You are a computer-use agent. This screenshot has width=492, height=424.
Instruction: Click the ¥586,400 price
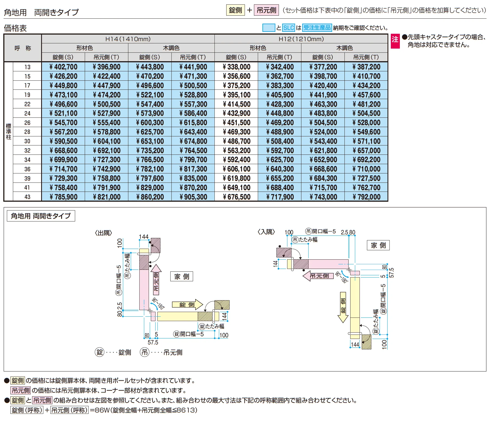(x=193, y=113)
